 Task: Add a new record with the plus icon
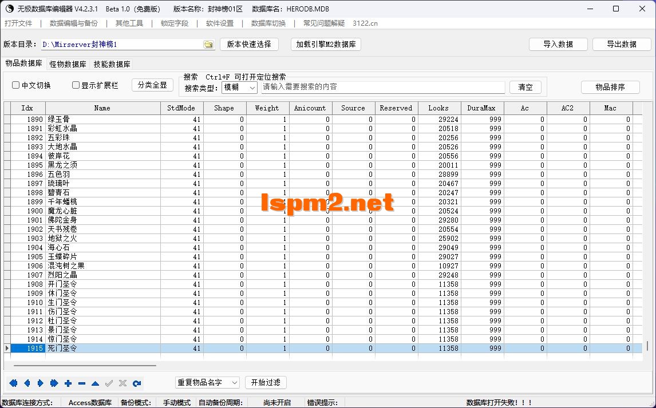click(68, 383)
